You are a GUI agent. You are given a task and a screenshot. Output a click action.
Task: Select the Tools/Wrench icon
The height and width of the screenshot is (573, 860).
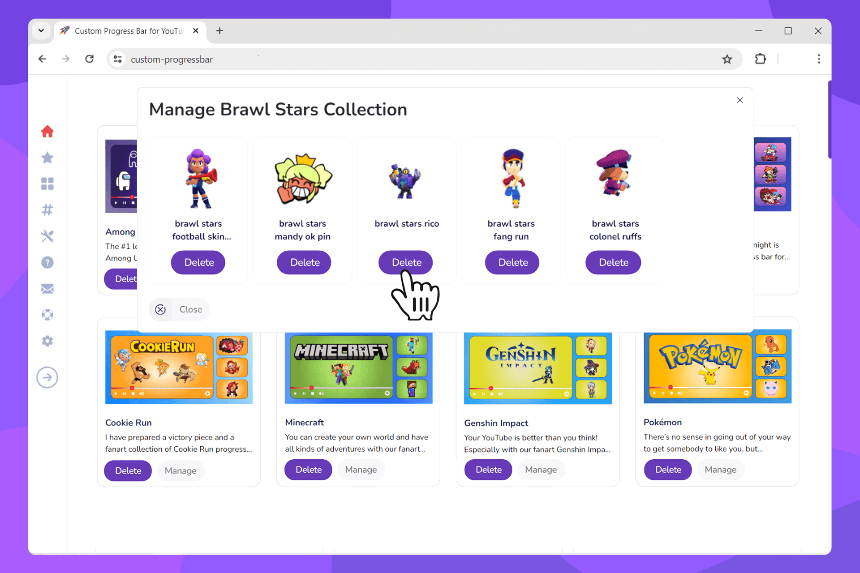[48, 236]
